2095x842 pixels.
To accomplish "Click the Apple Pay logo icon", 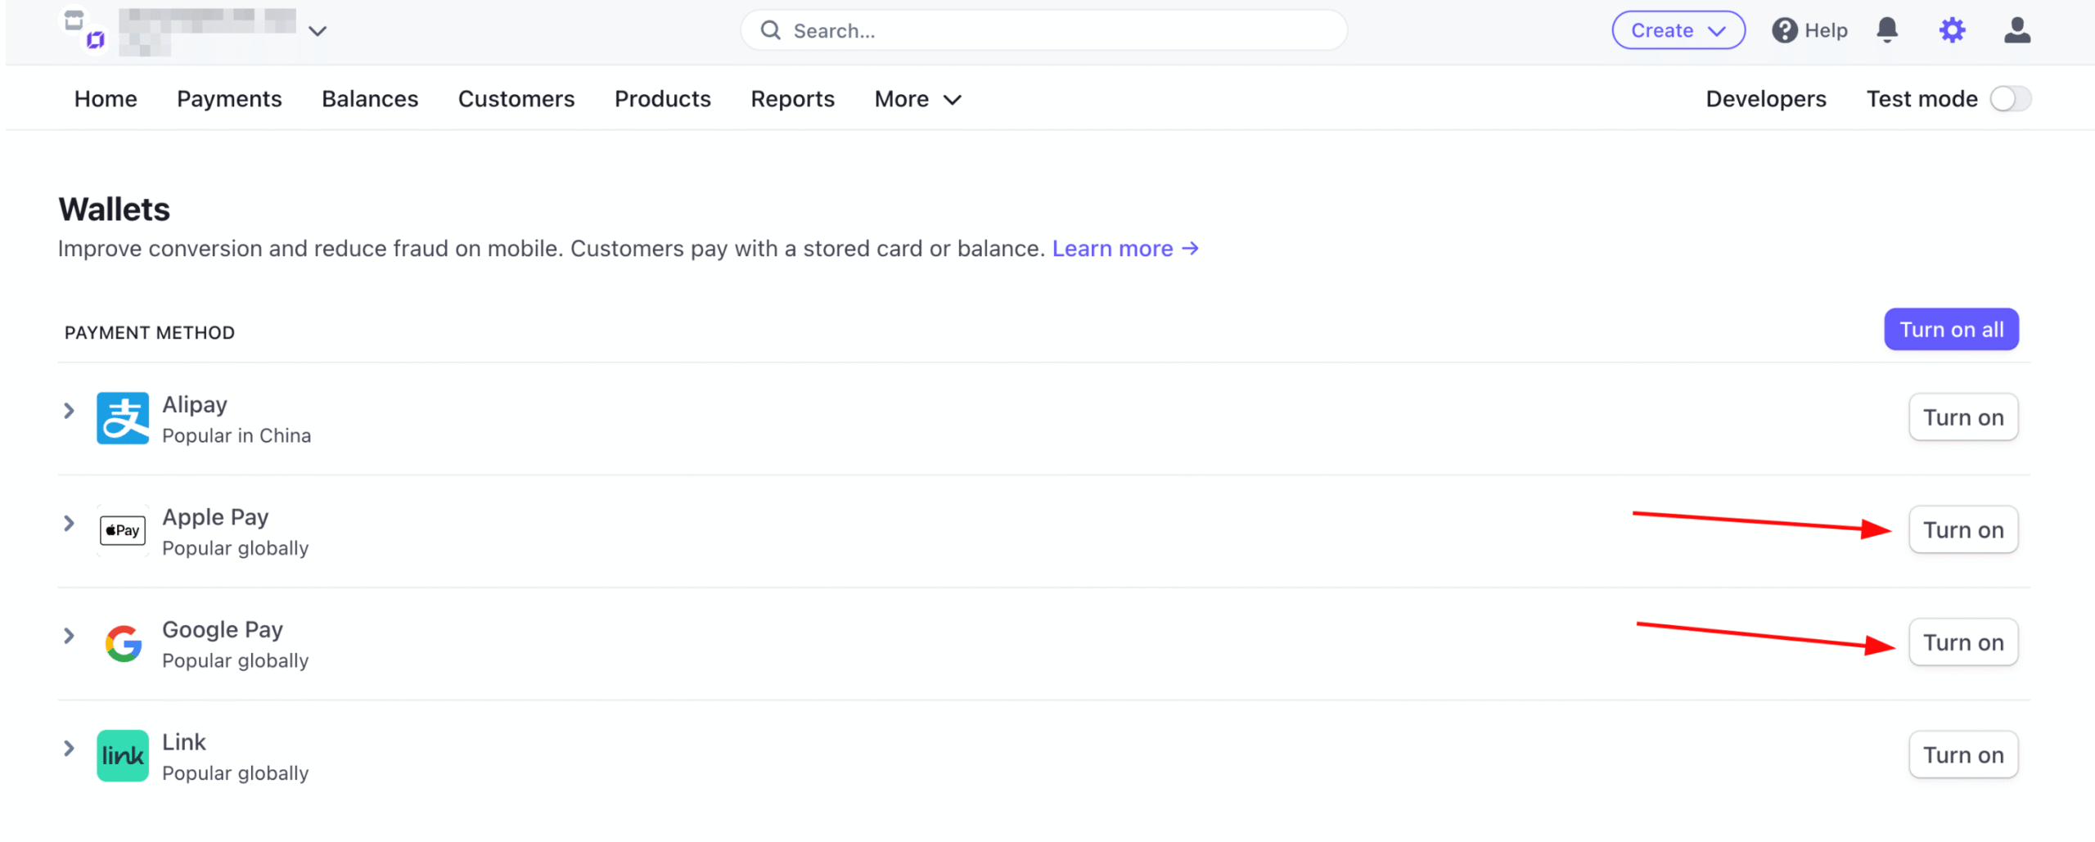I will 123,530.
